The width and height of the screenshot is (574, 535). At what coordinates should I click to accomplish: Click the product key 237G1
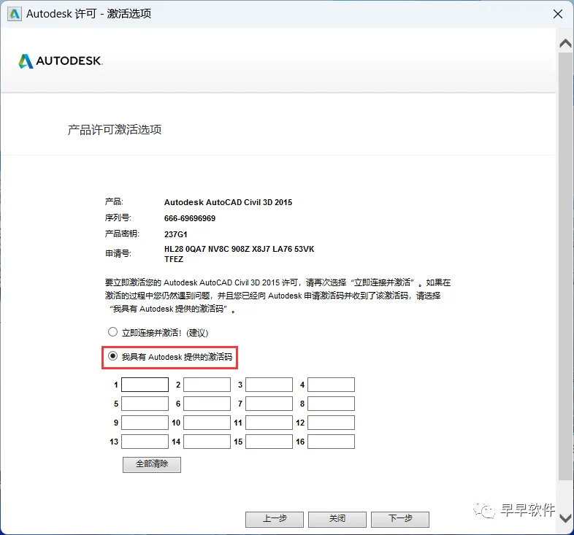(176, 234)
